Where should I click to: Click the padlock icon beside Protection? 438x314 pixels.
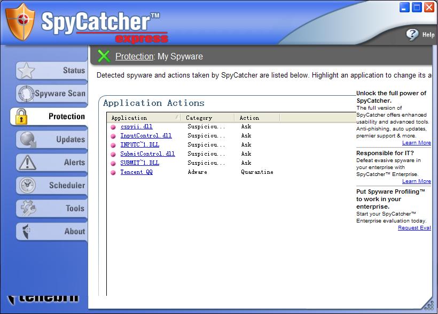21,117
